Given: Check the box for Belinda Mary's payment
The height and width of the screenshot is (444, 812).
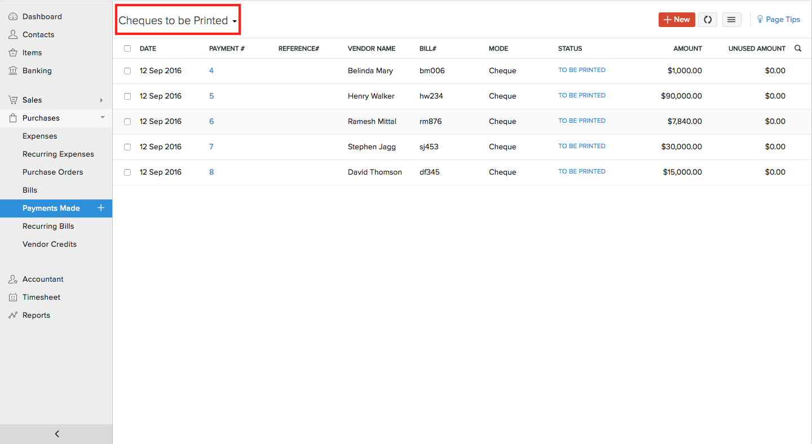Looking at the screenshot, I should tap(127, 71).
